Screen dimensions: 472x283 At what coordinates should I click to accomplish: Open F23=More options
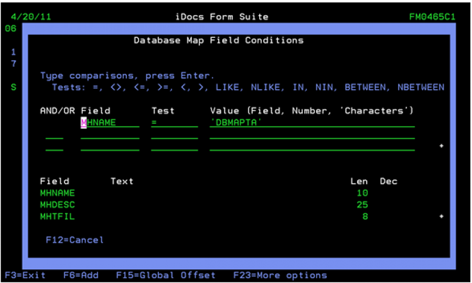point(280,275)
